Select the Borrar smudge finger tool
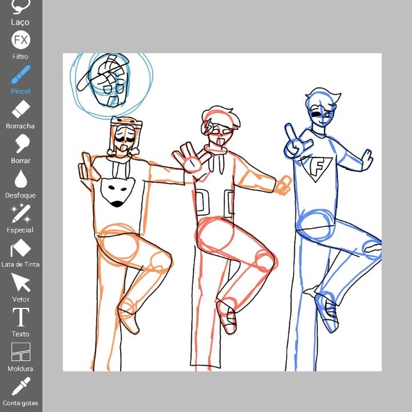The image size is (412, 412). (21, 149)
